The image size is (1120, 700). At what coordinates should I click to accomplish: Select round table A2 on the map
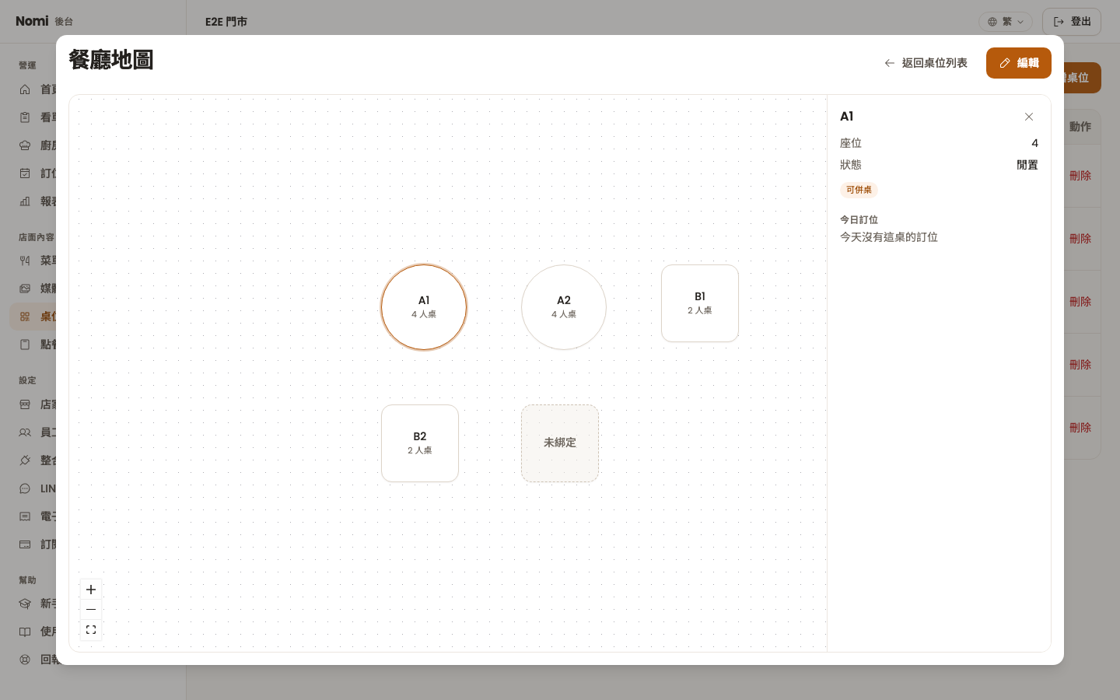(x=564, y=307)
